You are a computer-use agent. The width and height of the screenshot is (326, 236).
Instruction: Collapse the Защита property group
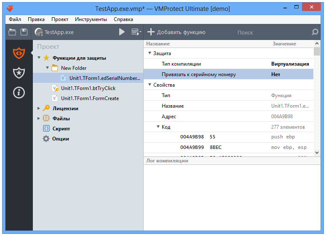tap(150, 53)
